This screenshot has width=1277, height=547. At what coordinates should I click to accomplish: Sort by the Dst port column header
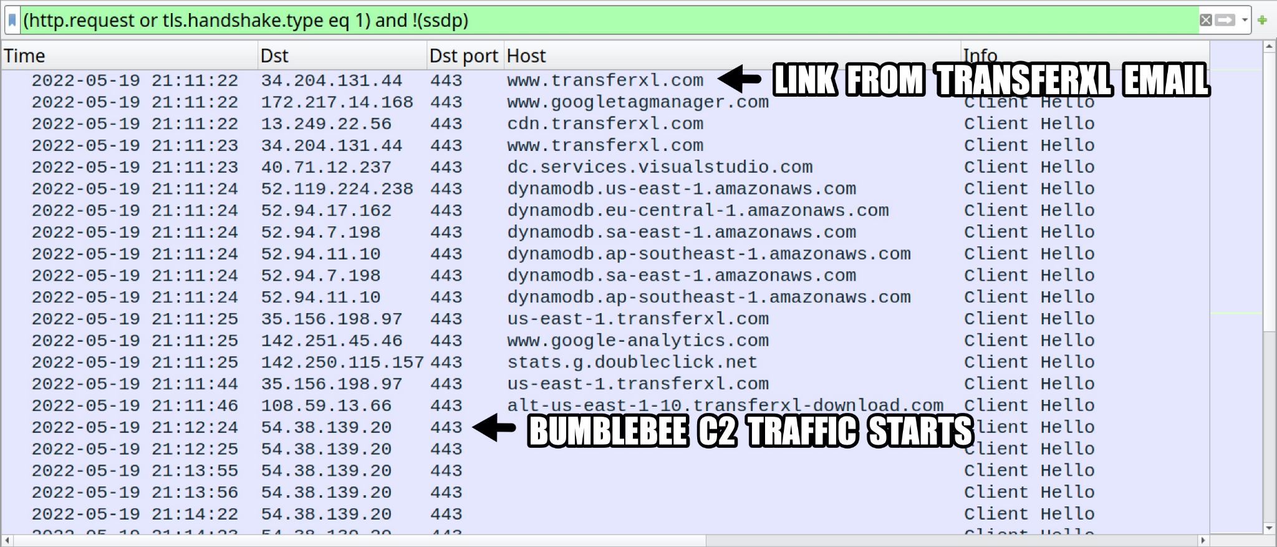pyautogui.click(x=465, y=56)
